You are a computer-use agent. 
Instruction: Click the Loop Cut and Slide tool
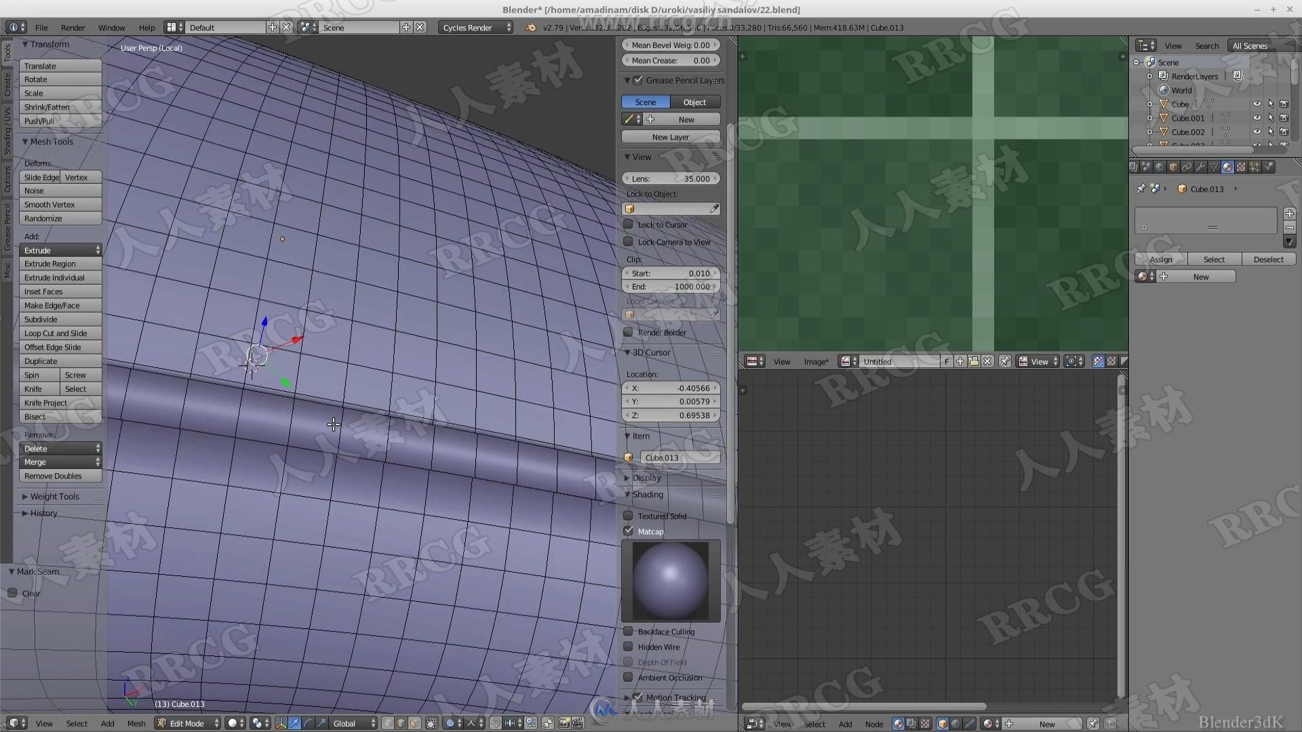pos(56,333)
